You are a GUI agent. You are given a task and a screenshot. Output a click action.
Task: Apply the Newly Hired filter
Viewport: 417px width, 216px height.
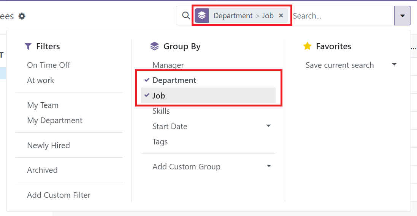[x=48, y=146]
